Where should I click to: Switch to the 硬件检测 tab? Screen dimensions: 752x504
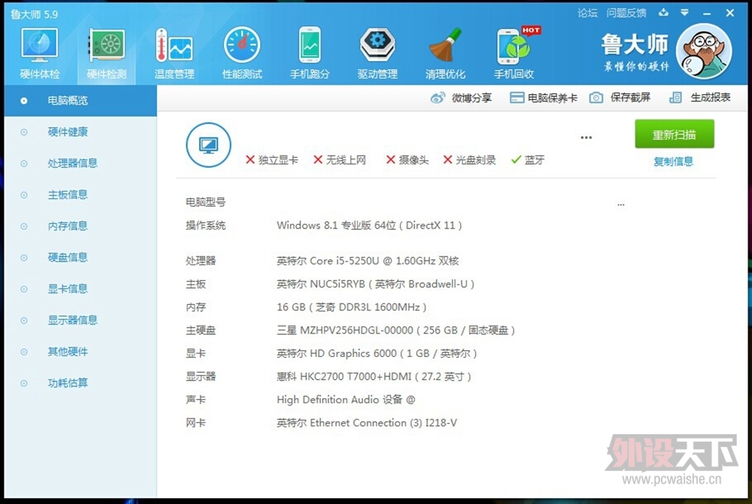pos(106,53)
